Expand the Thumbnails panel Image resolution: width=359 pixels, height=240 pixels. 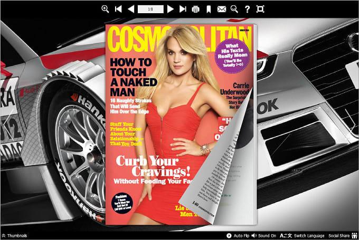(14, 236)
